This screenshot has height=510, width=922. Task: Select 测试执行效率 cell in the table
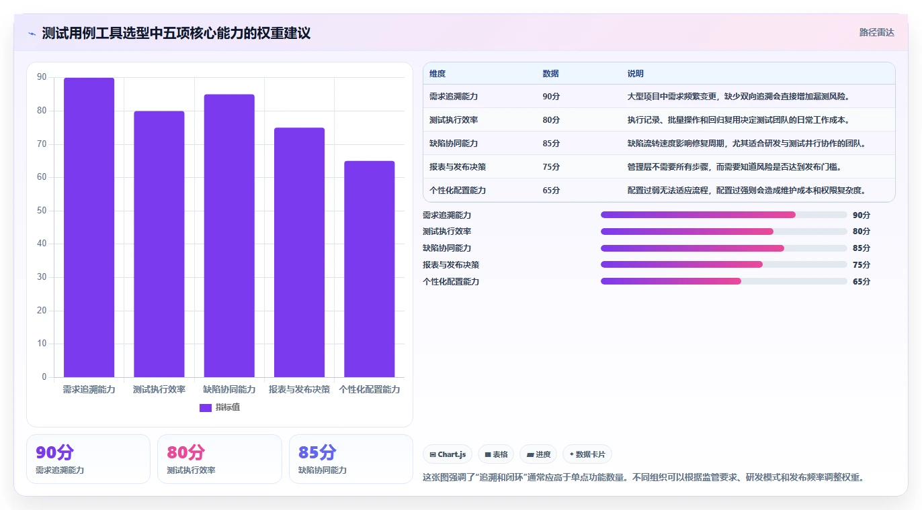[454, 120]
